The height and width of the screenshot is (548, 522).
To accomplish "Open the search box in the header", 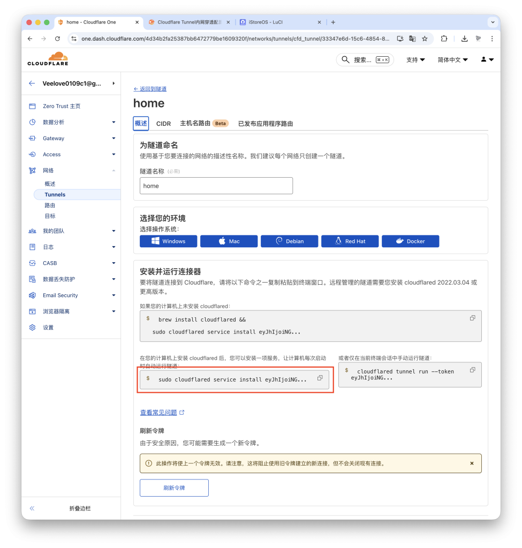I will coord(365,59).
